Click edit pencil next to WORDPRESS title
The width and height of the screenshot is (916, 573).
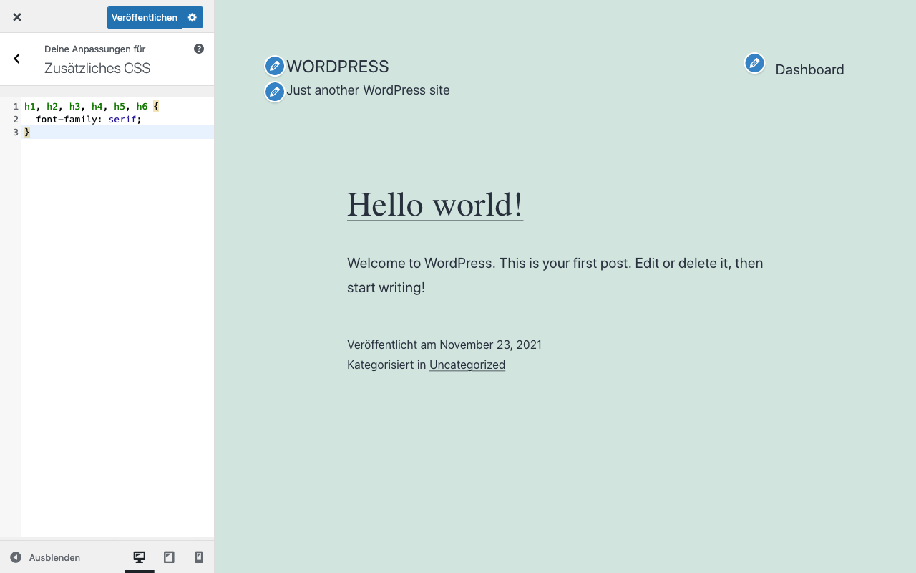point(275,67)
